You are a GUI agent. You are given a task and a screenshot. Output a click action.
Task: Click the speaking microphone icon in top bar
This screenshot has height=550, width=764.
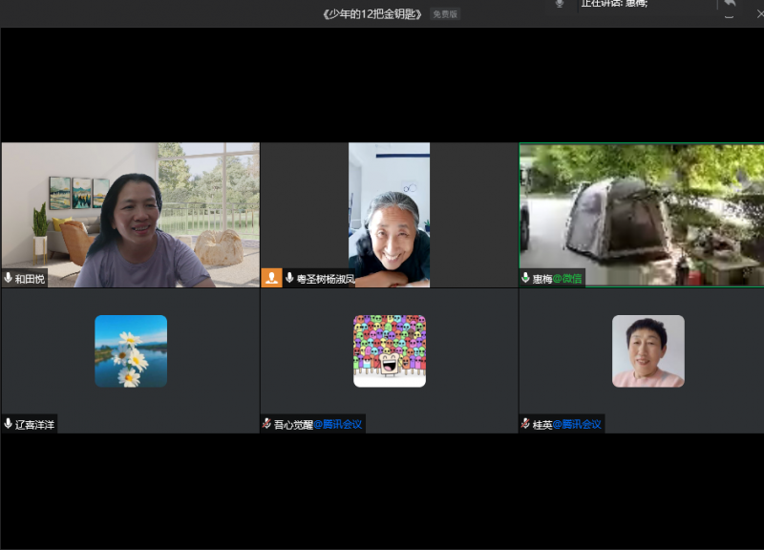(x=560, y=4)
